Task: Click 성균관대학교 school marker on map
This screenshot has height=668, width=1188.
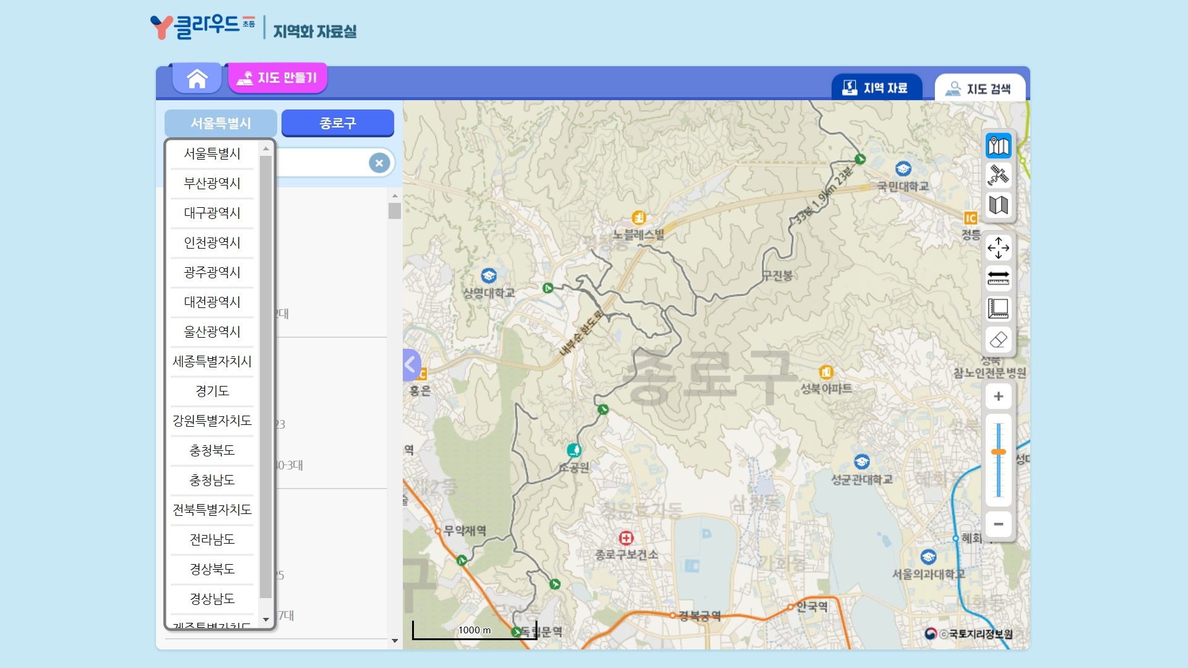Action: click(x=861, y=461)
